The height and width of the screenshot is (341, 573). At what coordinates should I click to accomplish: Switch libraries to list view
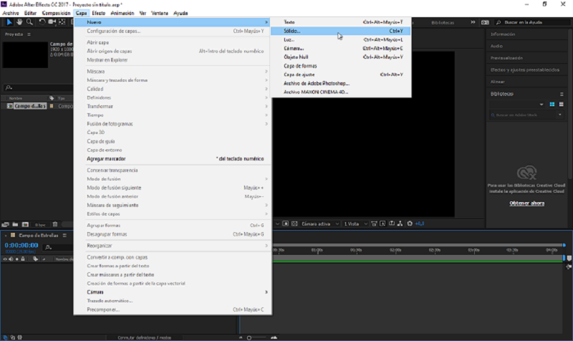point(562,105)
